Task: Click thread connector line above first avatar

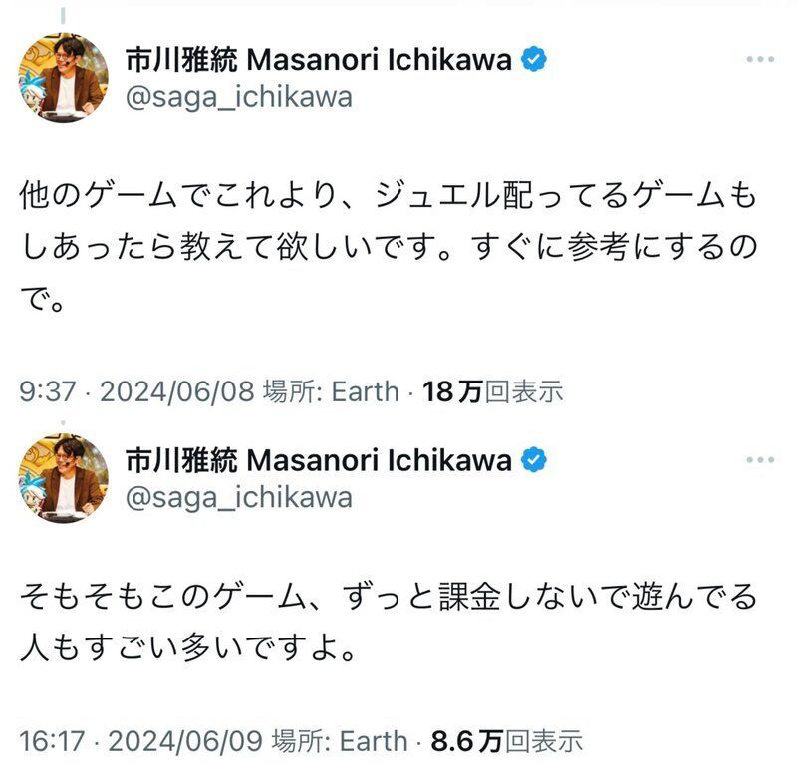Action: [x=63, y=15]
